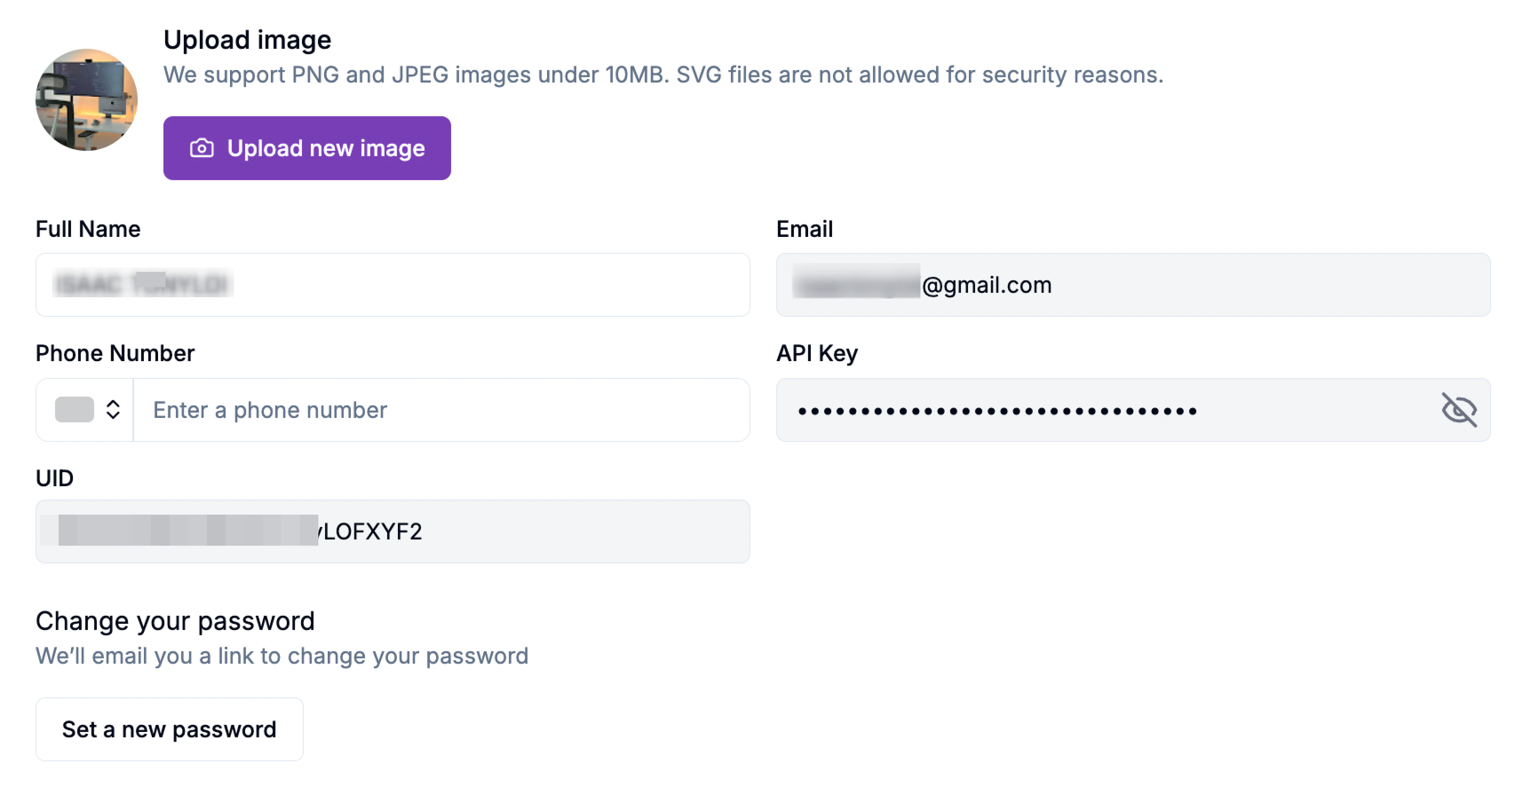
Task: Click the Change your password heading
Action: click(175, 621)
